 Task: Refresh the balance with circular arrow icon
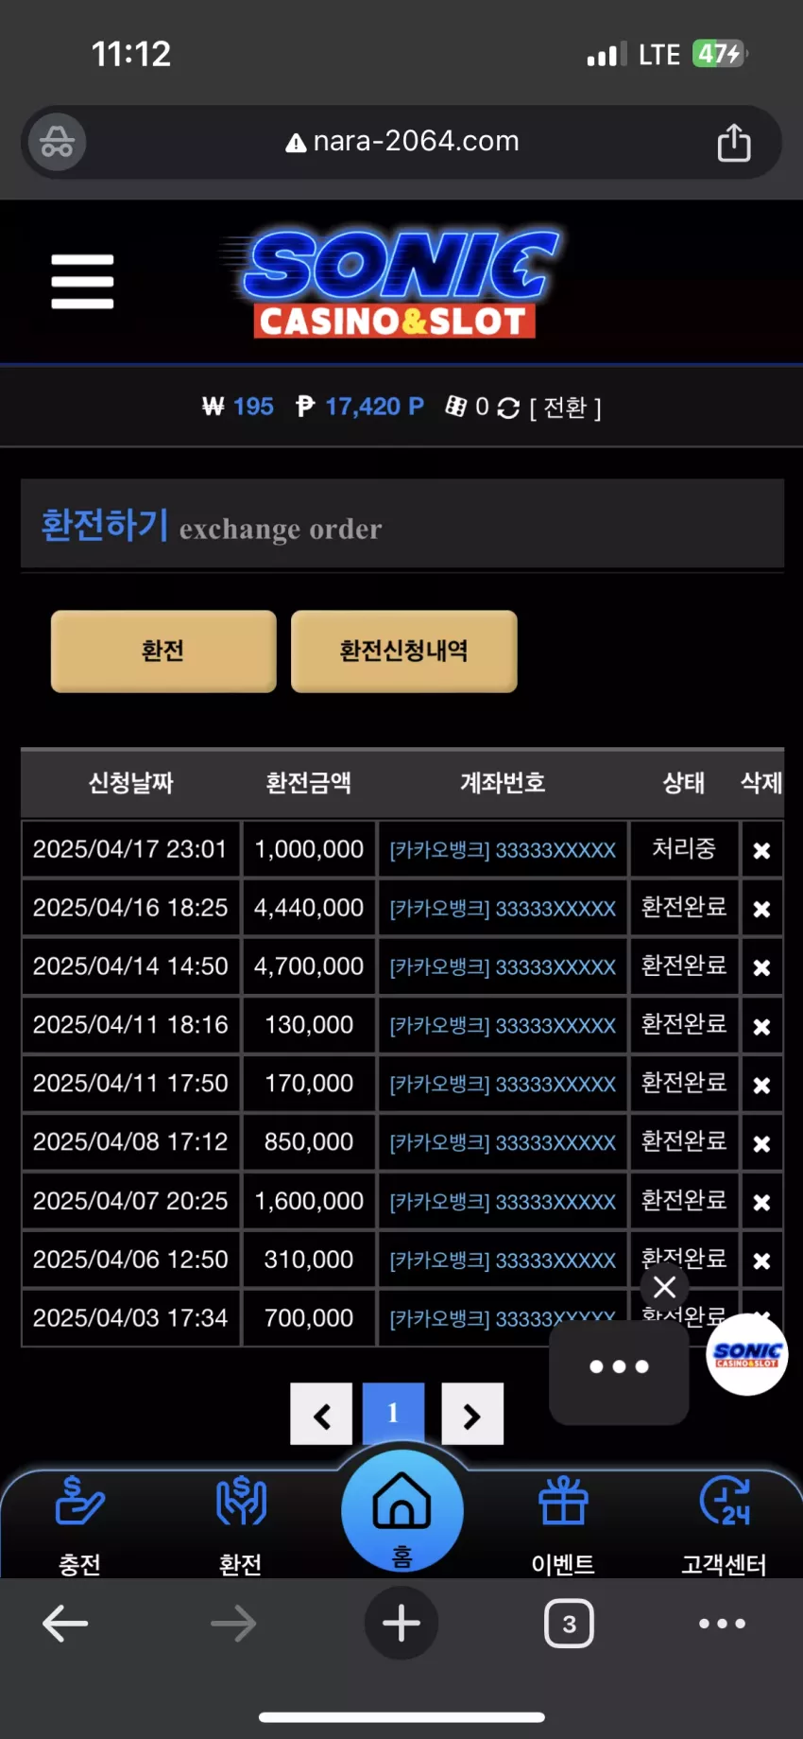point(508,408)
